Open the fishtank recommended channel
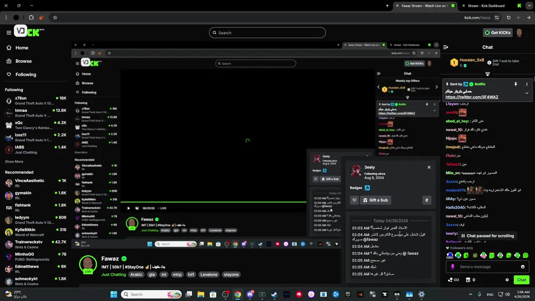 coord(36,207)
